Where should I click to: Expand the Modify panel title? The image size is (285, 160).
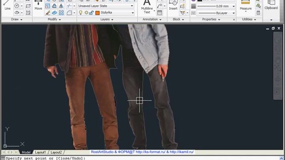tap(54, 19)
